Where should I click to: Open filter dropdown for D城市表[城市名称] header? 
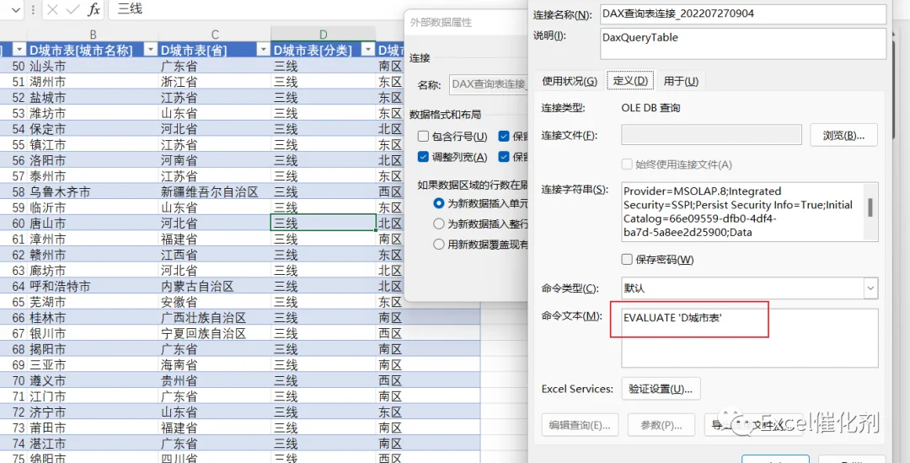click(150, 50)
